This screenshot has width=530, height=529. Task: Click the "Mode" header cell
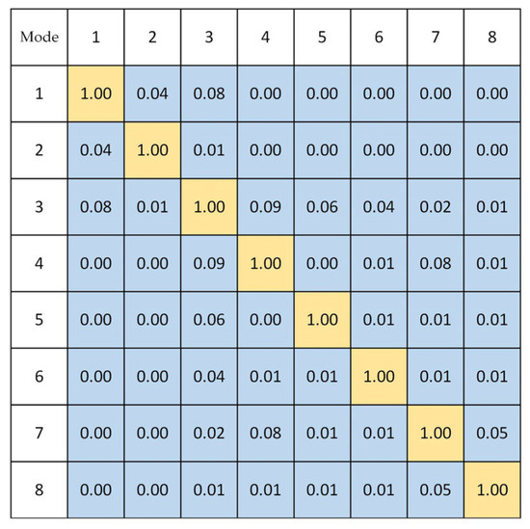[40, 38]
